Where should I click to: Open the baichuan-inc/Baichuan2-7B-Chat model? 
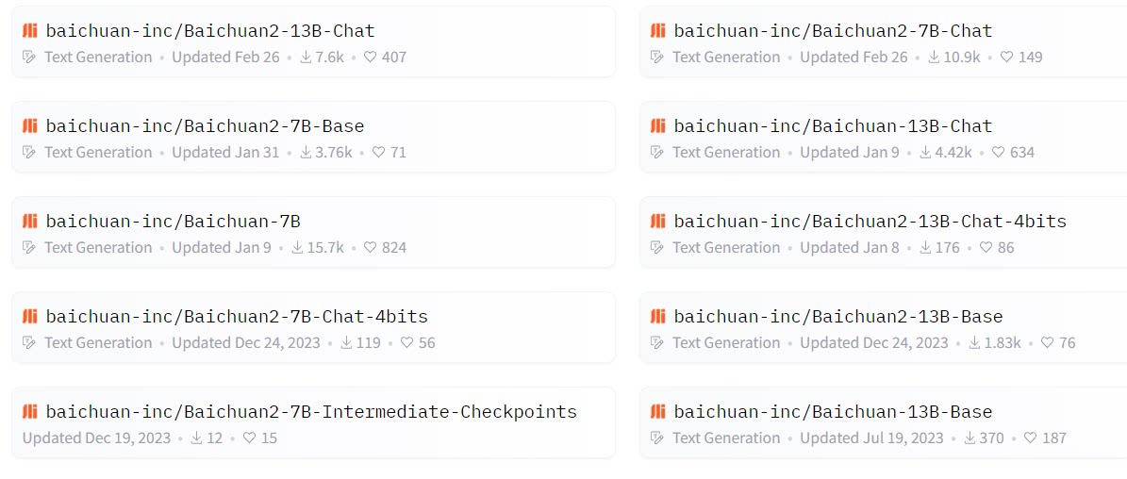[x=833, y=31]
